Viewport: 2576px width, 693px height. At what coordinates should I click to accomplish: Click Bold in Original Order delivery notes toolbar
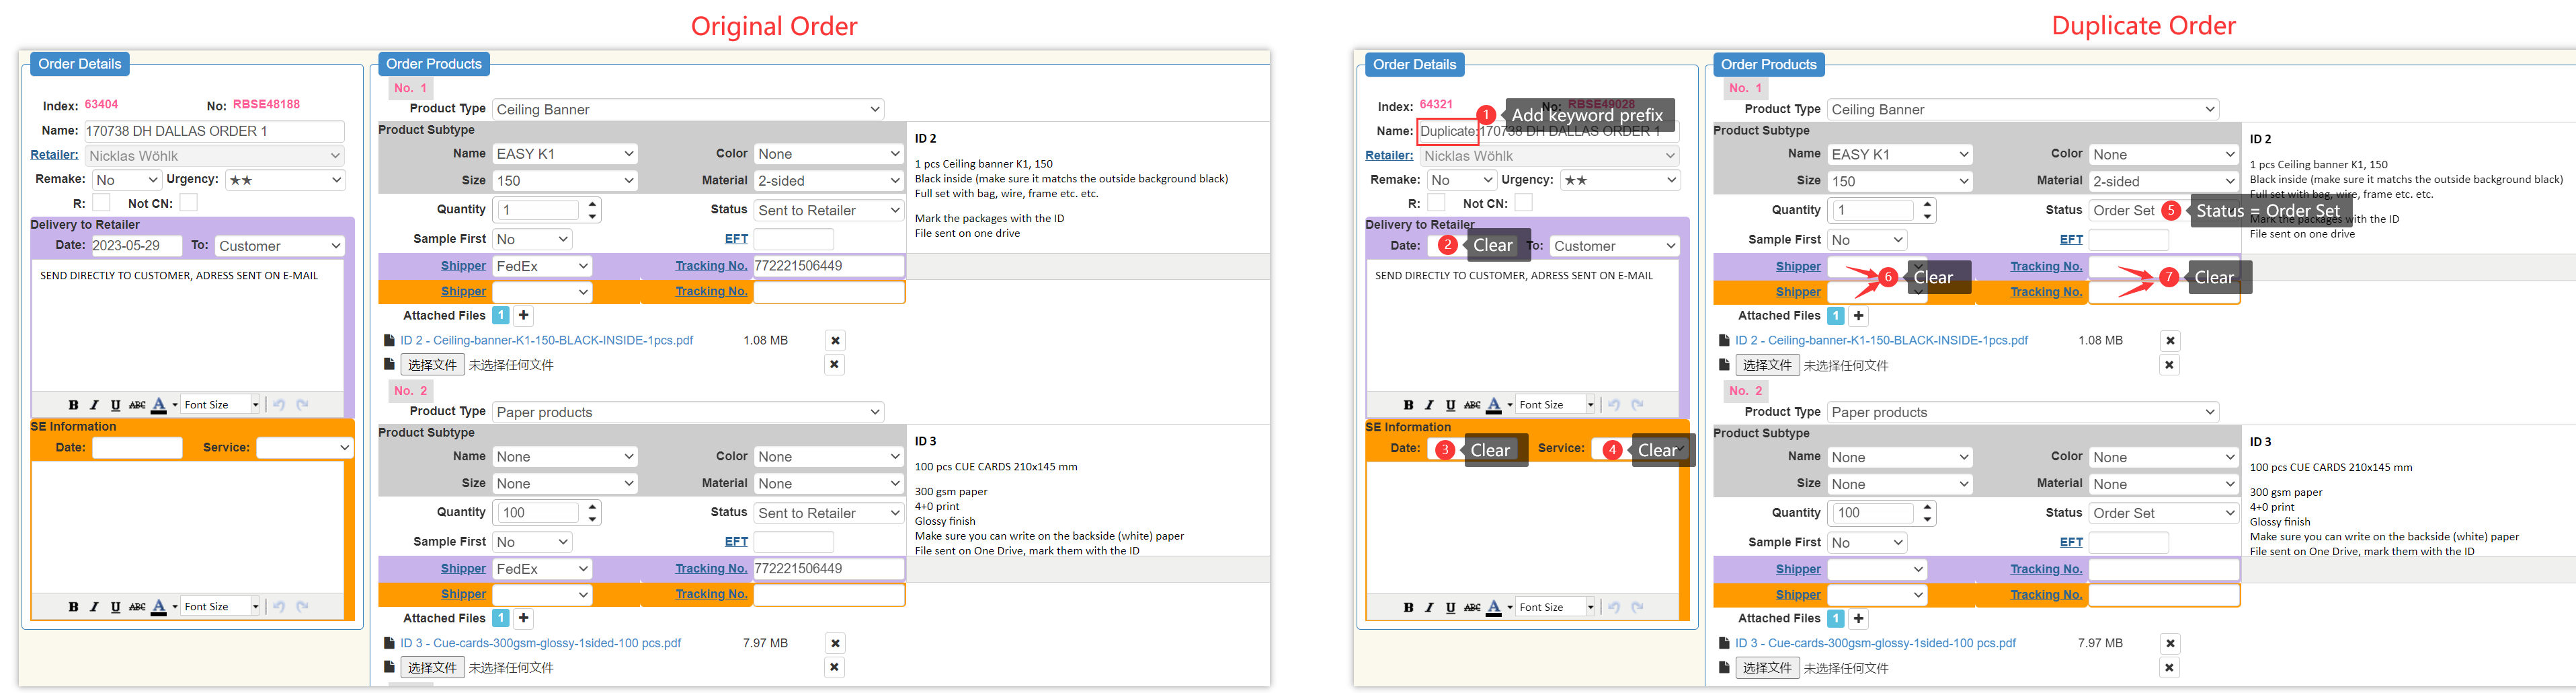73,404
